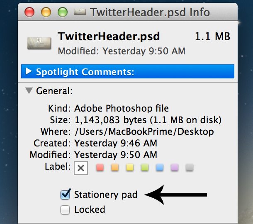Collapse the General section triangle
This screenshot has height=224, width=253.
tap(29, 90)
